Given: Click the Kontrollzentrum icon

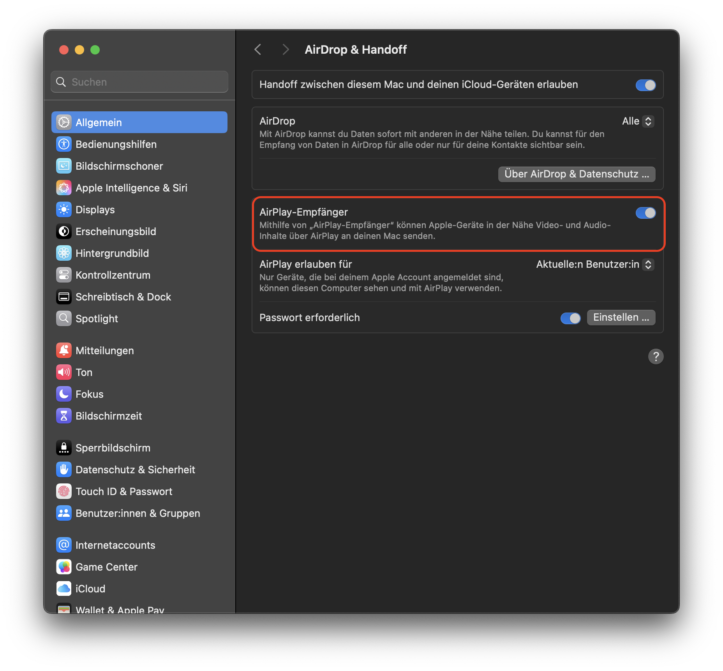Looking at the screenshot, I should 64,275.
